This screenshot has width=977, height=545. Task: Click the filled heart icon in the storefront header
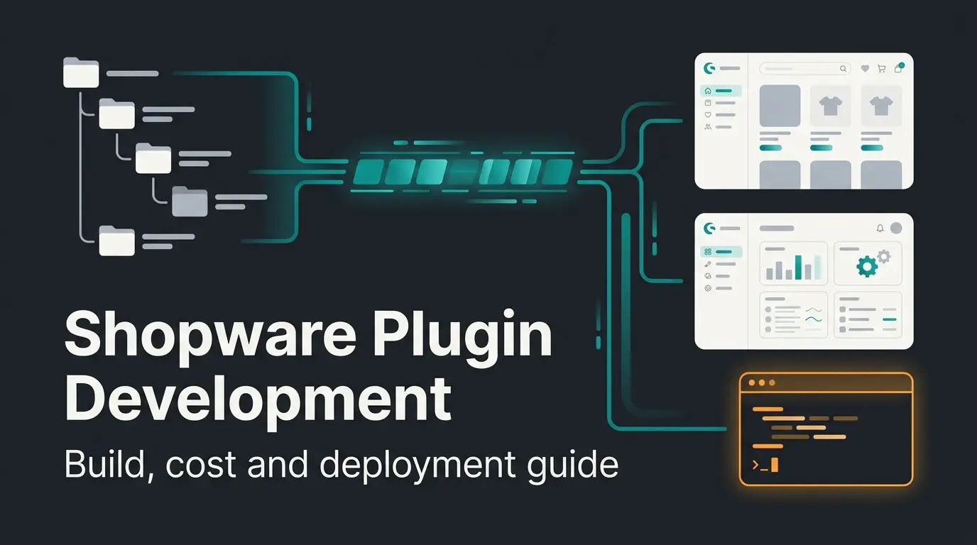865,69
